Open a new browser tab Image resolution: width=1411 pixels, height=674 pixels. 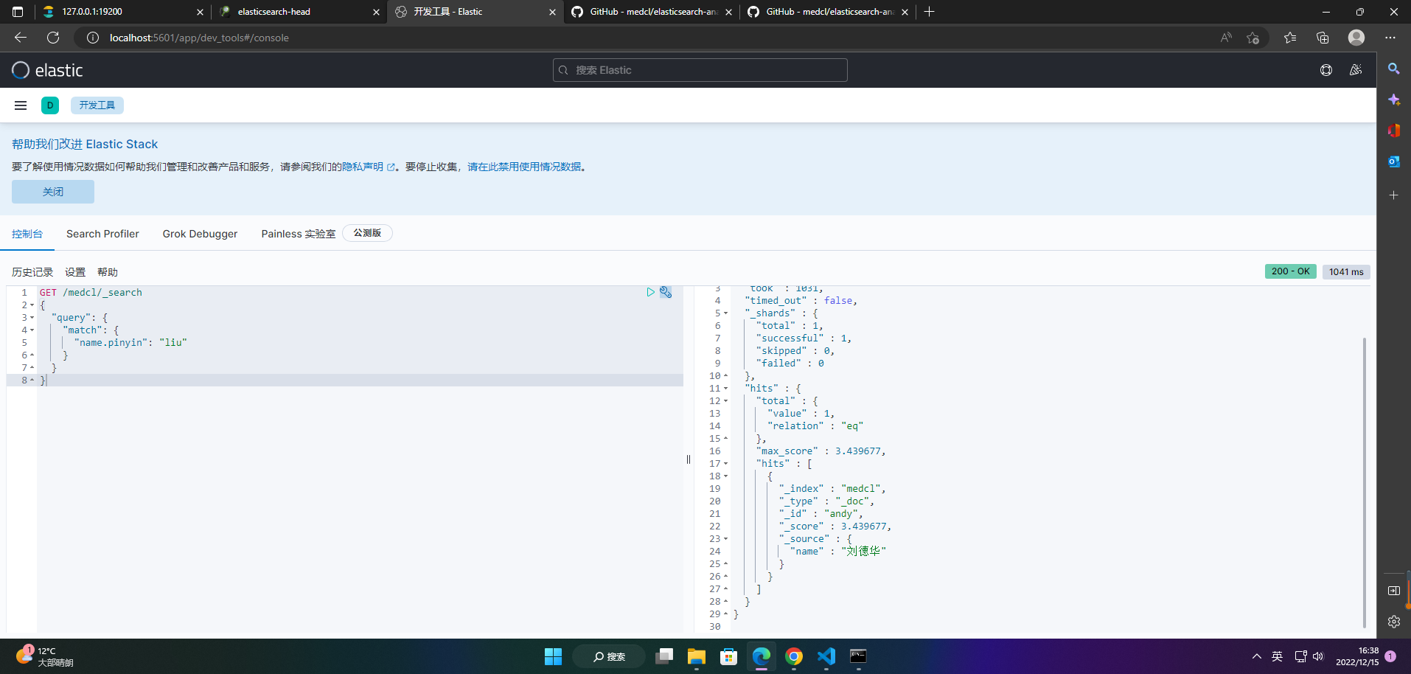coord(929,12)
